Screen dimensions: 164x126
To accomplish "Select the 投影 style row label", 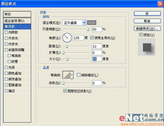I will coord(12,27).
